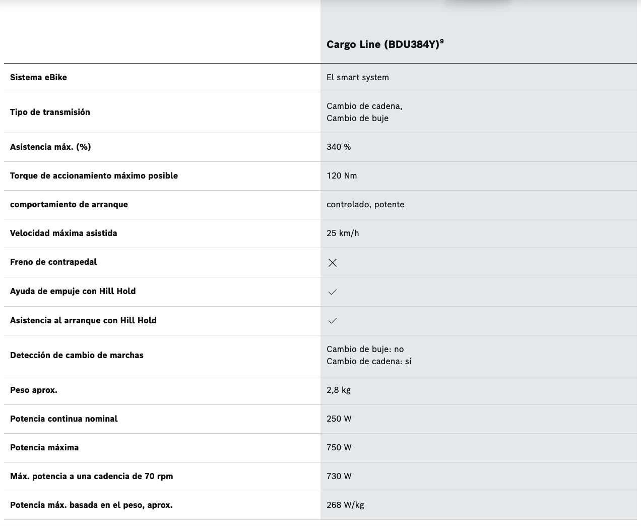Click the 'Sistema eBike' row label
This screenshot has height=526, width=641.
pos(38,77)
